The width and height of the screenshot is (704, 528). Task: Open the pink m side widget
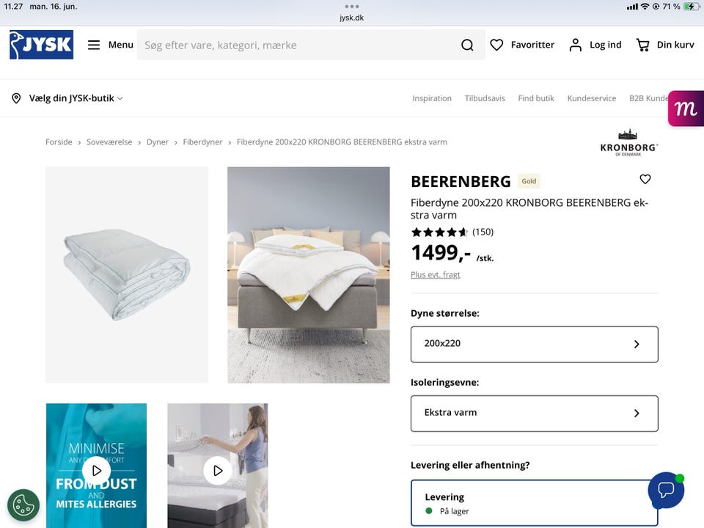point(685,109)
